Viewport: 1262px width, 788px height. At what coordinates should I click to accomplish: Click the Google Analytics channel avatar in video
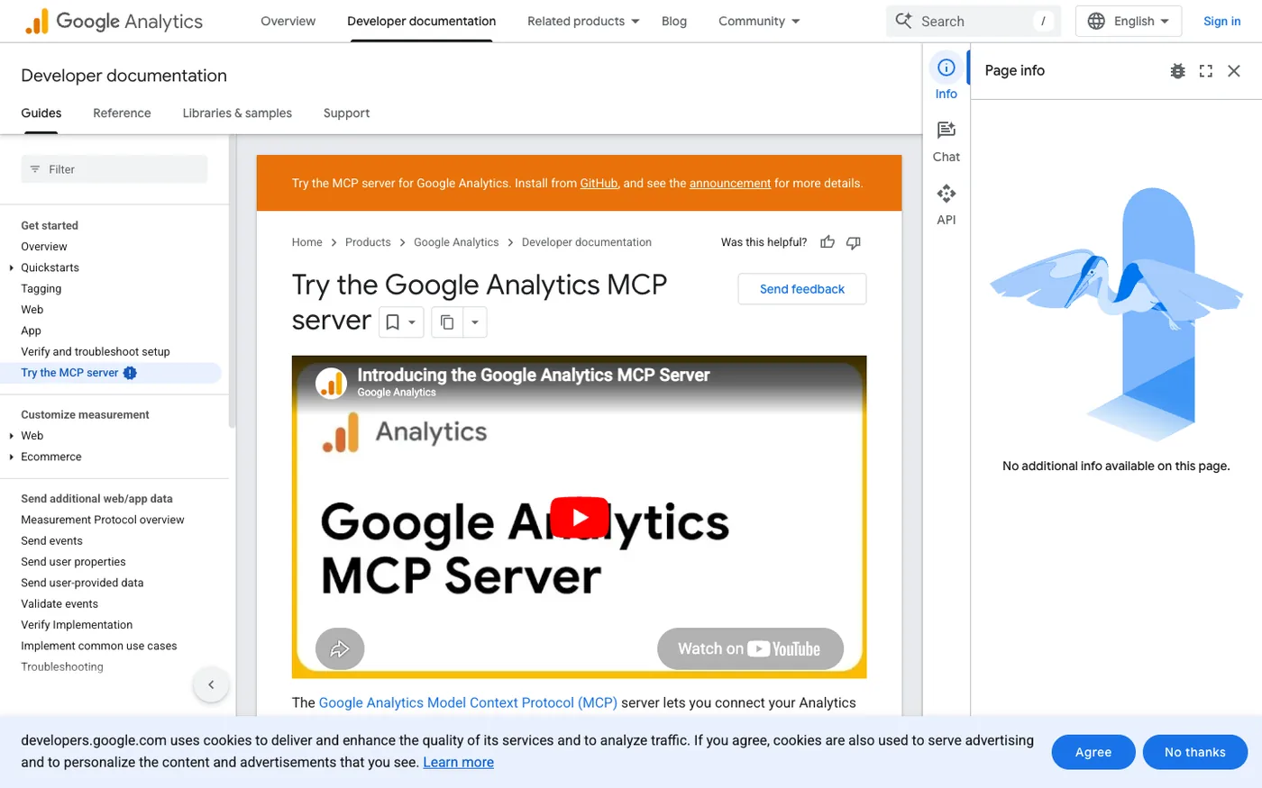[x=331, y=383]
